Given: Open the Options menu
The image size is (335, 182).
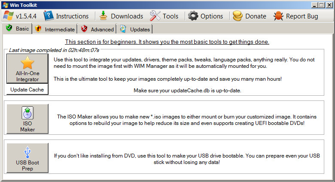Looking at the screenshot, I should click(206, 16).
